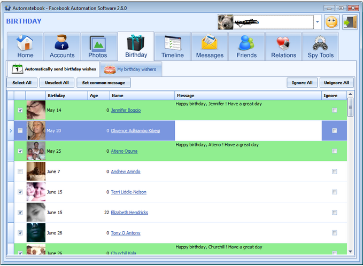This screenshot has height=266, width=363.
Task: Uncheck Elizabeth Hendricks' selection checkbox
Action: click(x=20, y=213)
